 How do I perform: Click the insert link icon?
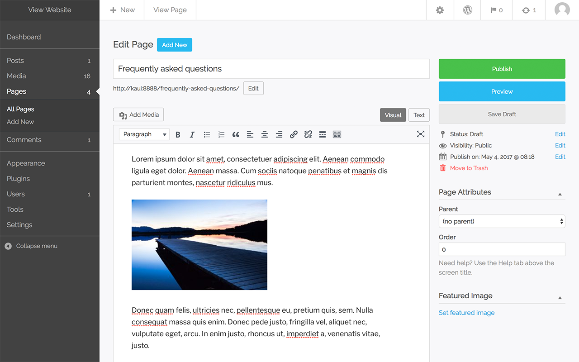(294, 134)
